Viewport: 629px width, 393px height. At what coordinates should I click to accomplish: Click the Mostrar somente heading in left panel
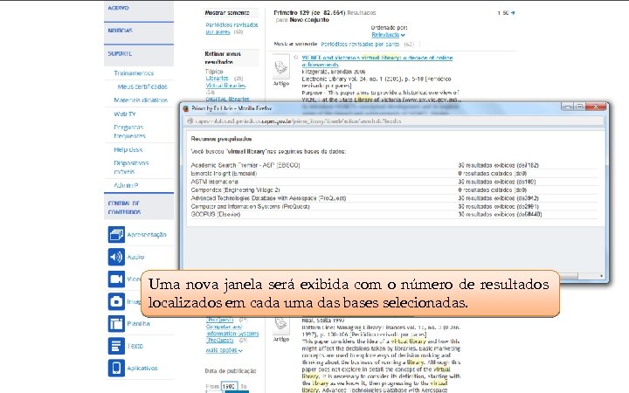click(227, 13)
